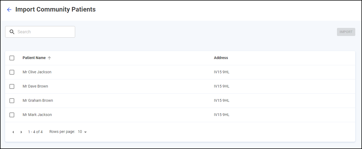This screenshot has width=362, height=149.
Task: Tick the Mr Graham Brown checkbox
Action: click(12, 101)
